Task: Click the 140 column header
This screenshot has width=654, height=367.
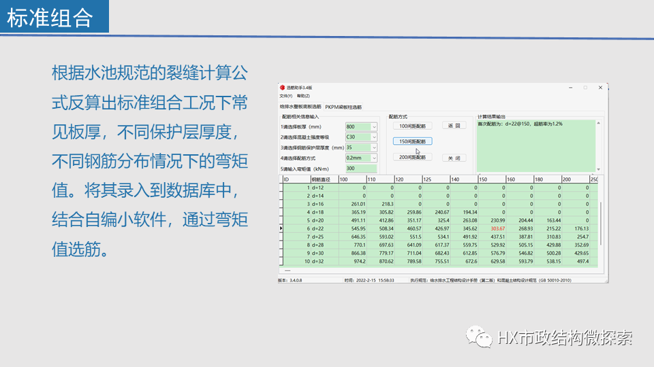Action: coord(464,179)
